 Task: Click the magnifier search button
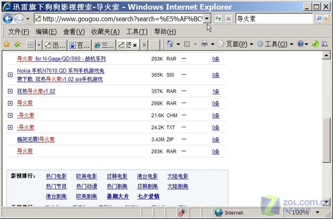[x=319, y=19]
